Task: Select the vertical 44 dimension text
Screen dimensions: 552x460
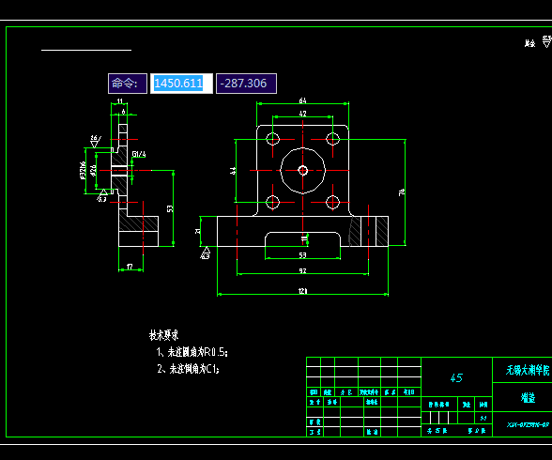Action: [233, 171]
